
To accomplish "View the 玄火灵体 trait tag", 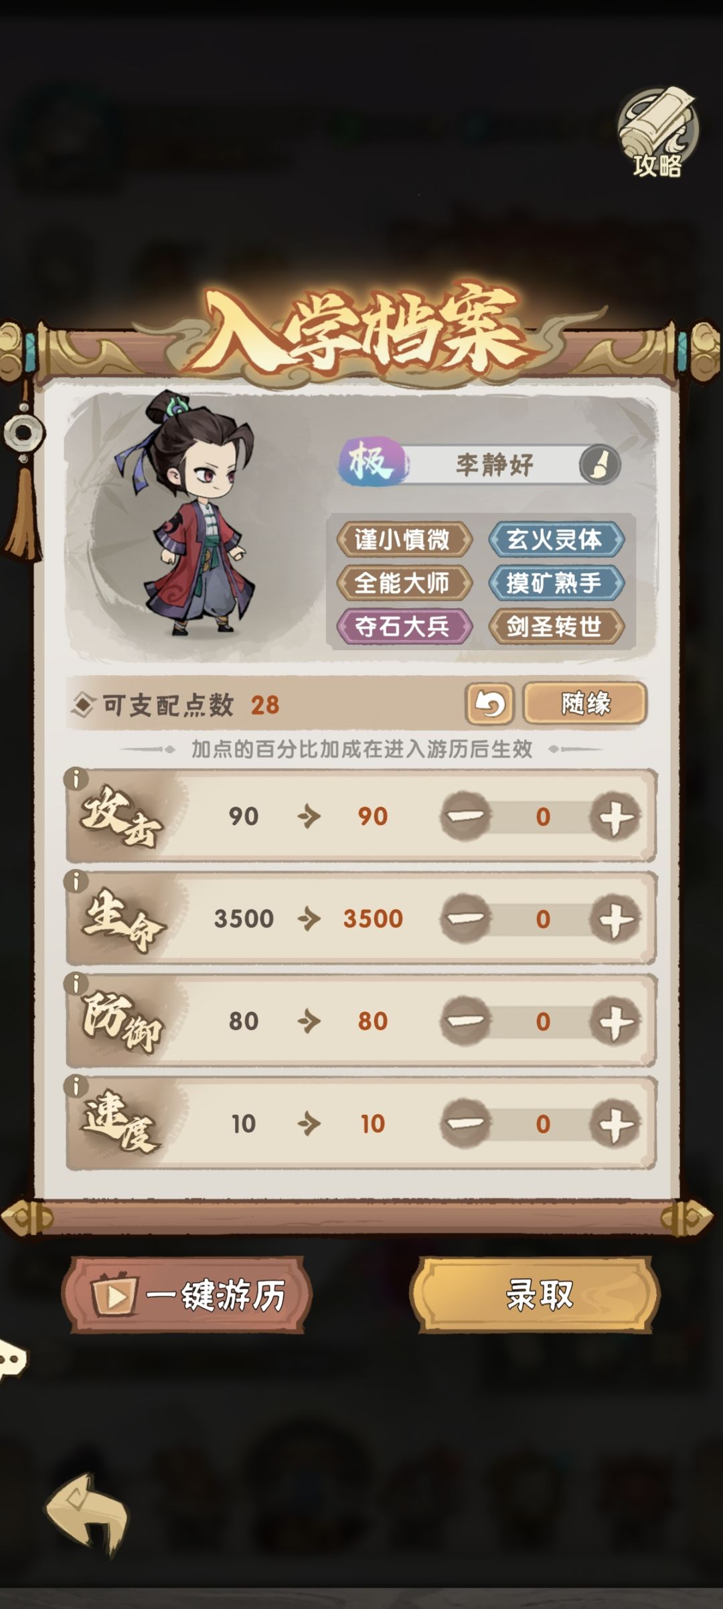I will [x=556, y=539].
